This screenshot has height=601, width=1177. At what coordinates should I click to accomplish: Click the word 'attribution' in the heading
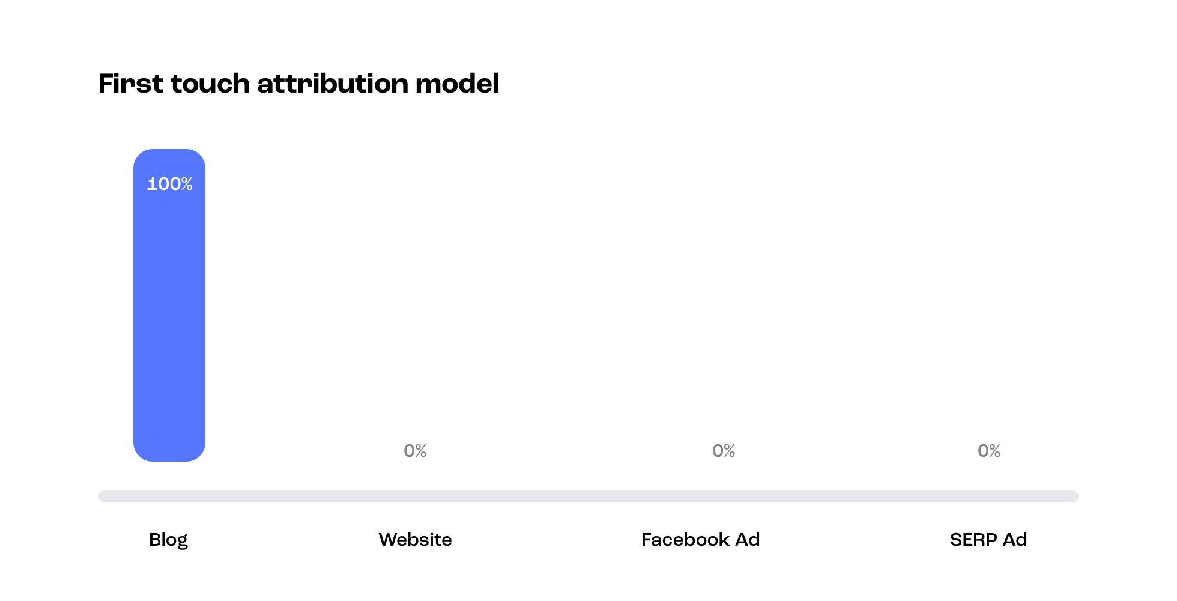(333, 84)
